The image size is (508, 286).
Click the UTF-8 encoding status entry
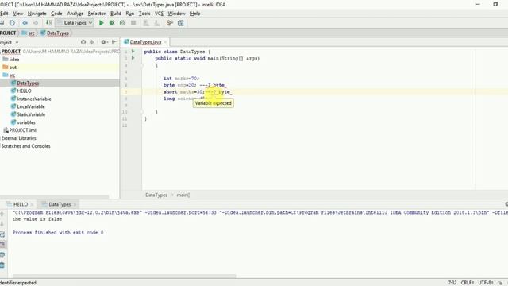click(485, 283)
